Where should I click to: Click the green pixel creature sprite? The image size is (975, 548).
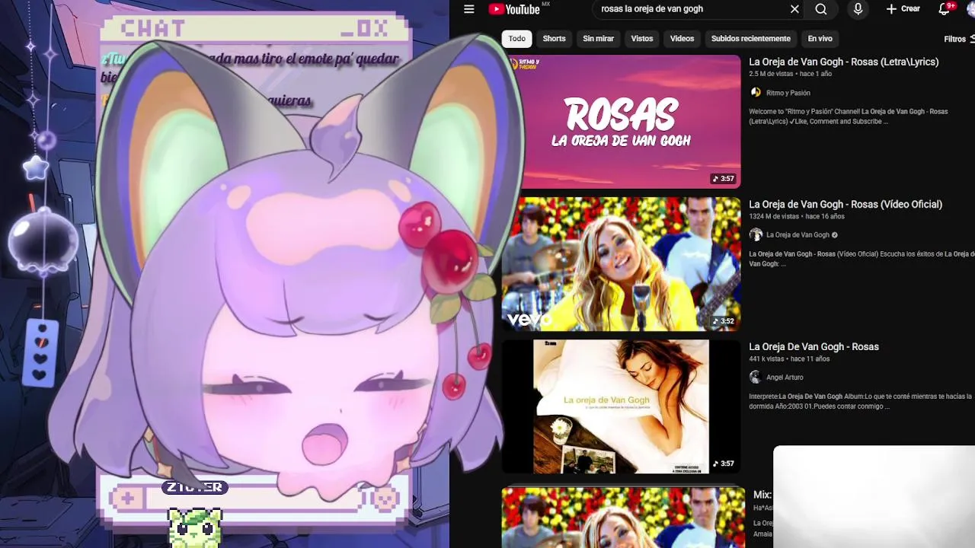point(195,527)
